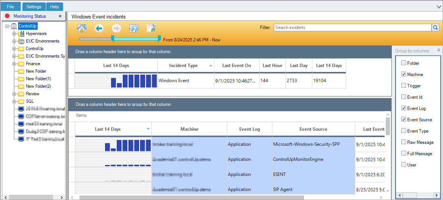The image size is (443, 200).
Task: Sort by Incident Type column header
Action: pos(183,66)
